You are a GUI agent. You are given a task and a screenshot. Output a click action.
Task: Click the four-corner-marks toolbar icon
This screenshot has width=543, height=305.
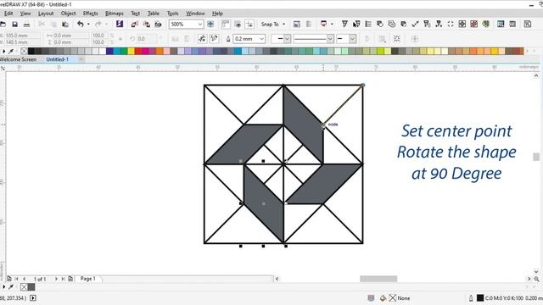click(x=451, y=24)
